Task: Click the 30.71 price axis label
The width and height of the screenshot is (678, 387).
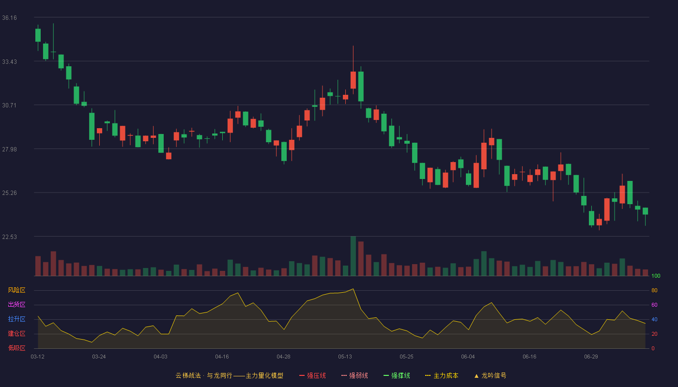Action: 9,105
